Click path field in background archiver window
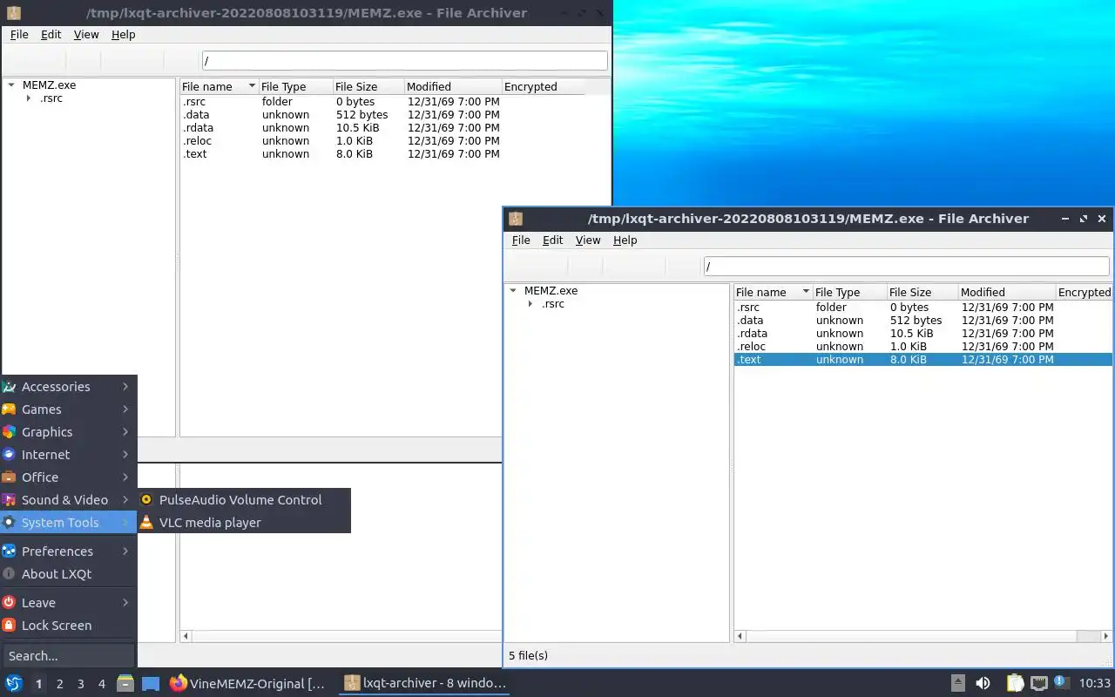 pyautogui.click(x=405, y=61)
